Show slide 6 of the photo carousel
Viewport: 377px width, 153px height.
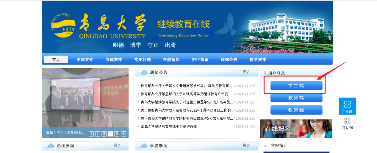(123, 134)
